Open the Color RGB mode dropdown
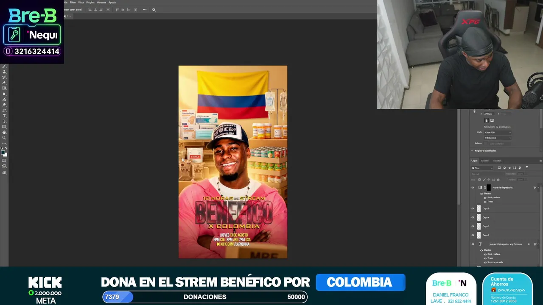 click(x=498, y=133)
